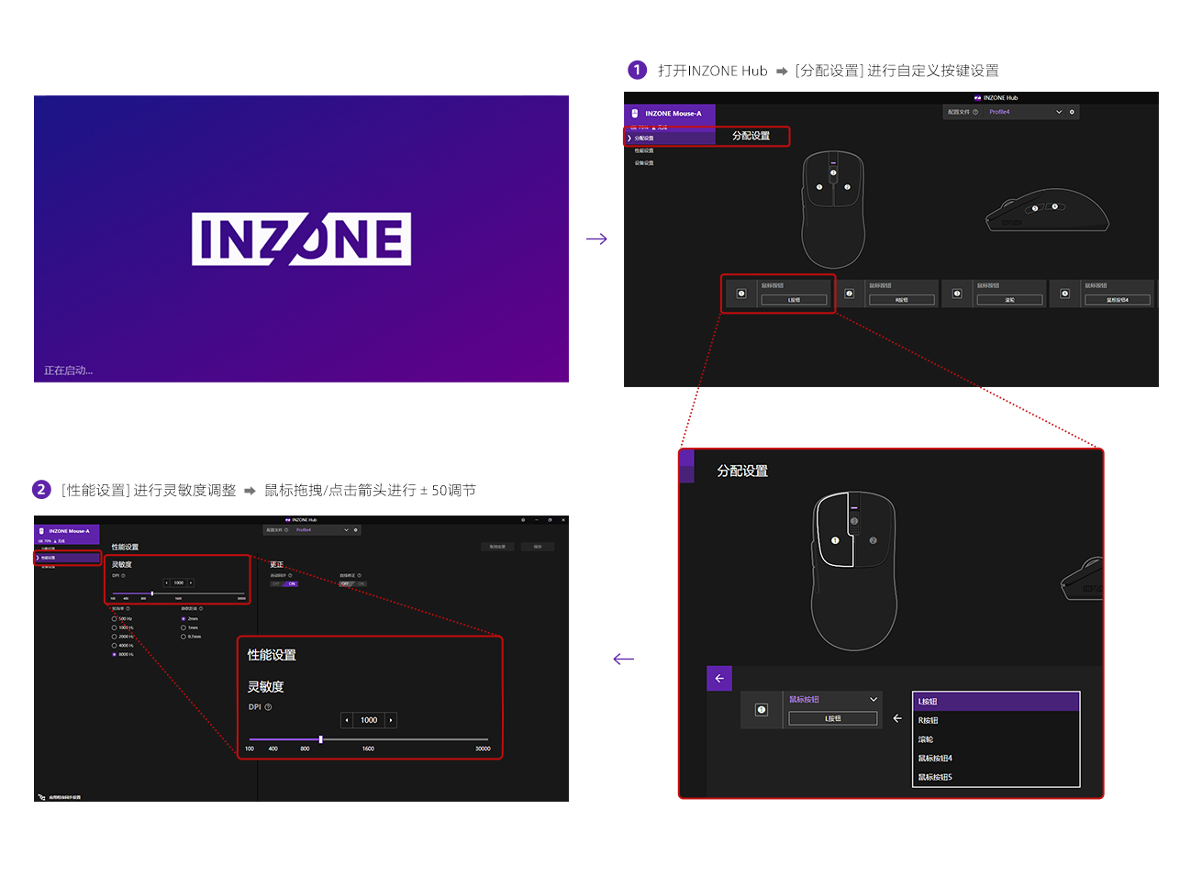
Task: Open the gear icon beside the profile in the performance window
Action: pos(356,530)
